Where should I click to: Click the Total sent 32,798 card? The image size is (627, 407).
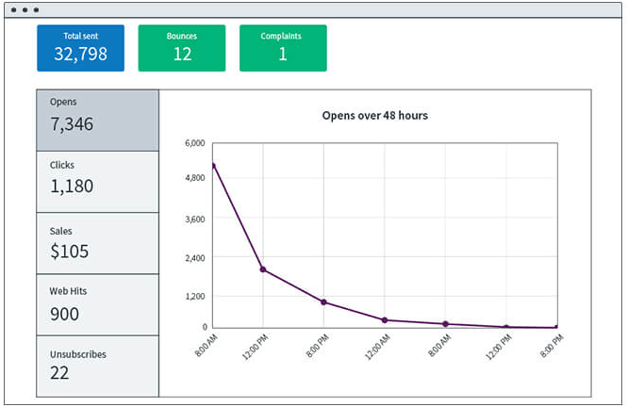click(x=81, y=48)
